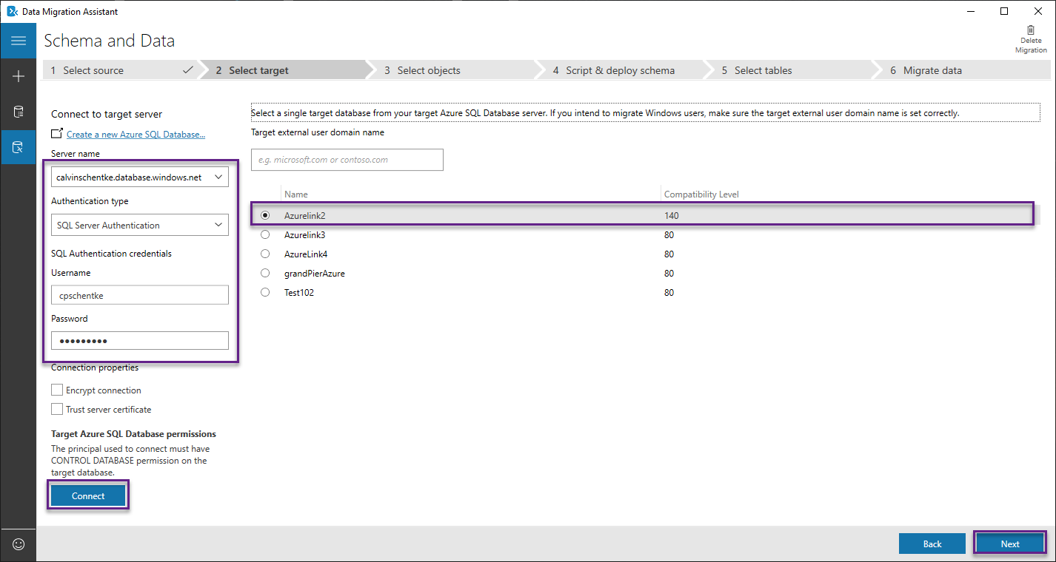The height and width of the screenshot is (562, 1056).
Task: Open the hamburger menu in sidebar
Action: [x=19, y=41]
